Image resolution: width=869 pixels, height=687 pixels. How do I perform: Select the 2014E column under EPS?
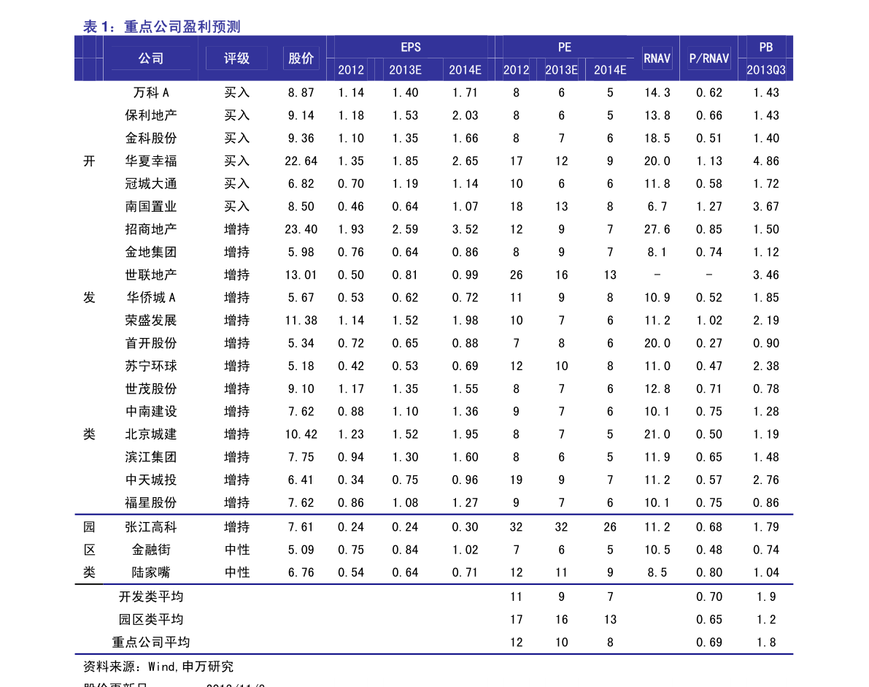[465, 70]
